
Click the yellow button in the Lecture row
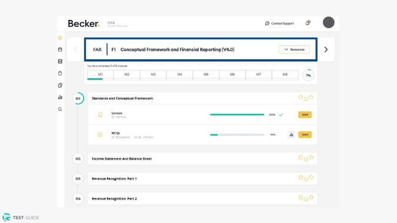[305, 114]
